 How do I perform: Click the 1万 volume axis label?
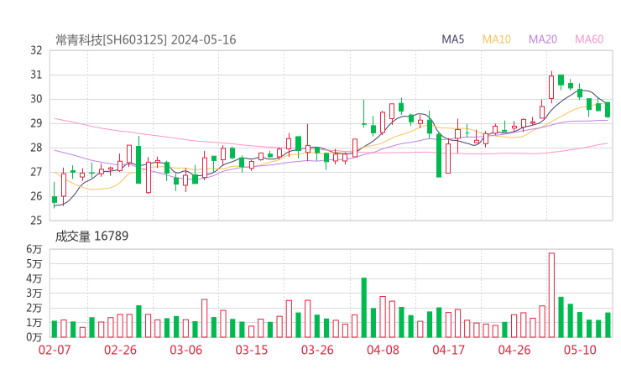(34, 323)
